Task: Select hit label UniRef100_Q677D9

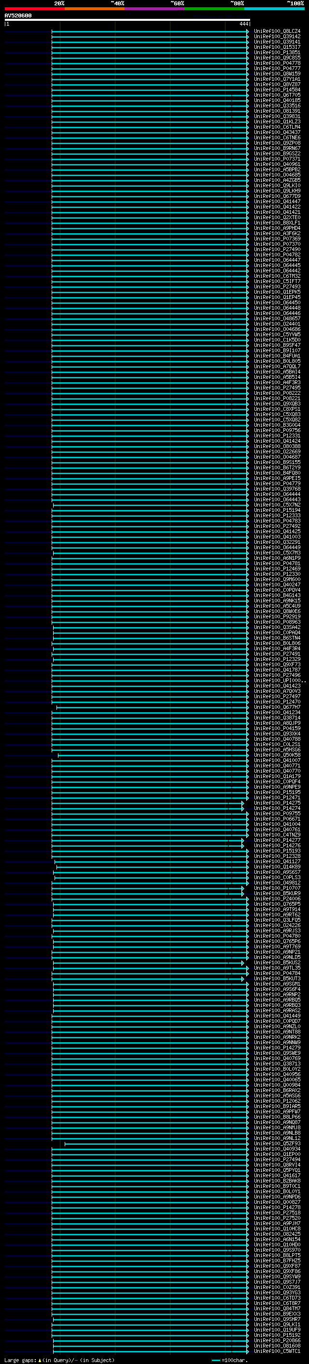Action: point(277,196)
